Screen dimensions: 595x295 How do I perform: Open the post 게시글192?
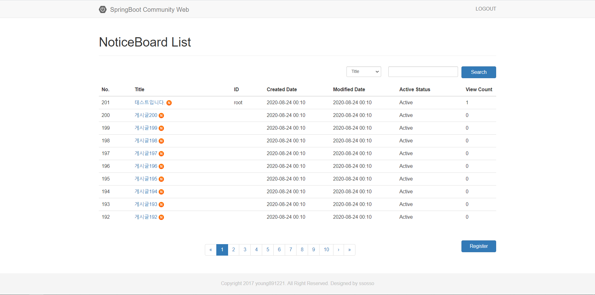[x=146, y=217]
